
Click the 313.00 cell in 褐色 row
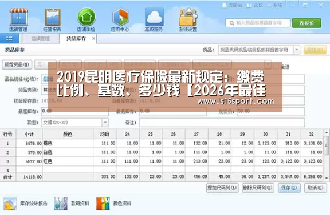coord(289,143)
